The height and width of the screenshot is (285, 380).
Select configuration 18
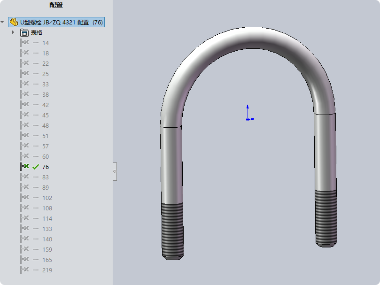[46, 54]
